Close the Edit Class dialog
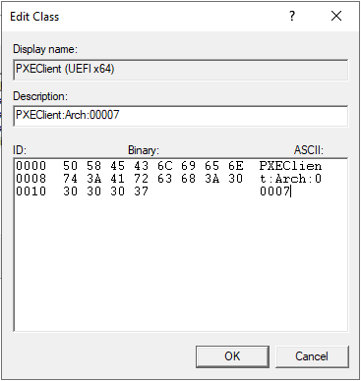The height and width of the screenshot is (381, 361). tap(336, 16)
